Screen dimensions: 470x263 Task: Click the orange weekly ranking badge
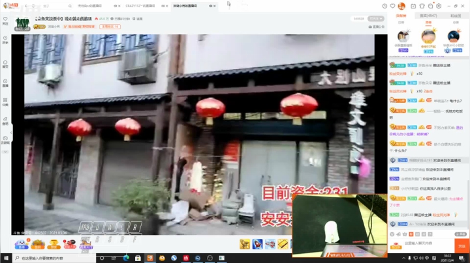pyautogui.click(x=110, y=27)
